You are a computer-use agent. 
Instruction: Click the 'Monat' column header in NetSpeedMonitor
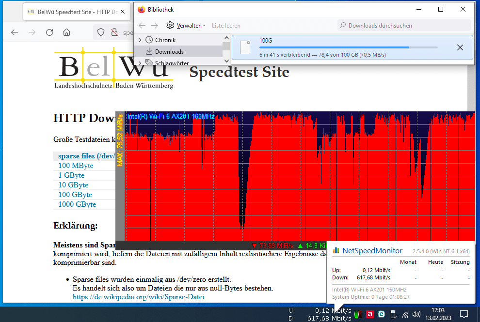pyautogui.click(x=408, y=262)
